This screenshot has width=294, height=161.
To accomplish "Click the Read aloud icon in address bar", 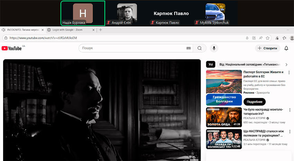I will 260,38.
